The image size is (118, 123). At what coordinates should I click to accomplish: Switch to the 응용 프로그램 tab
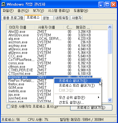[x=13, y=18]
